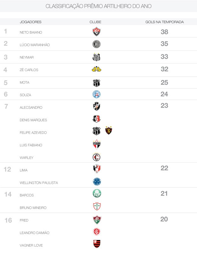Select player name Lúcio Maranhão
Screen dimensions: 197x253
[35, 45]
